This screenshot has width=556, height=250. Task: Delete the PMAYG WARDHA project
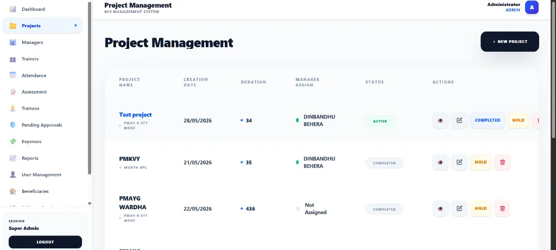[502, 209]
